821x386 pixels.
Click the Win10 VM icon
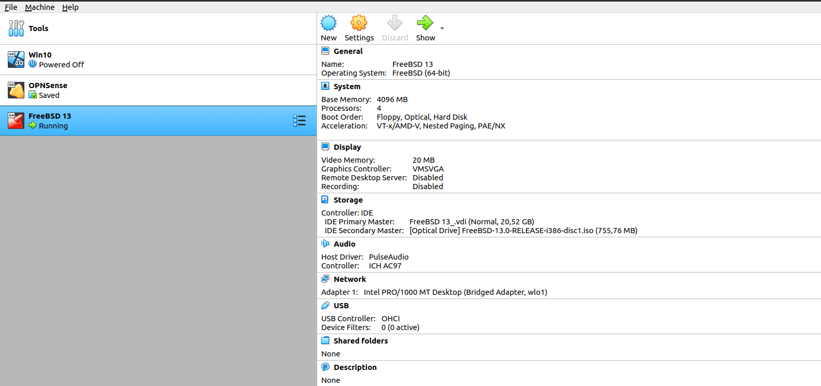pos(16,60)
